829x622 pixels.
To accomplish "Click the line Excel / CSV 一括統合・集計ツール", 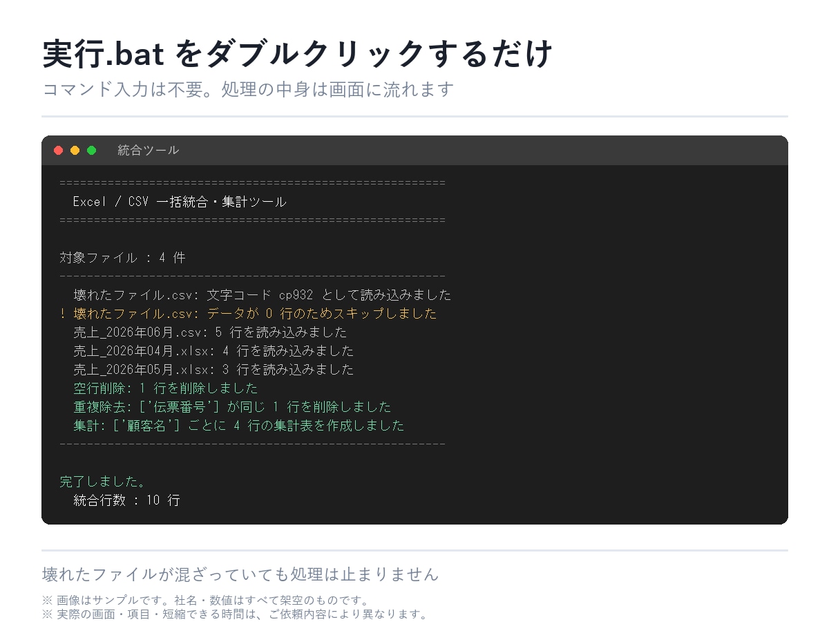I will (180, 202).
